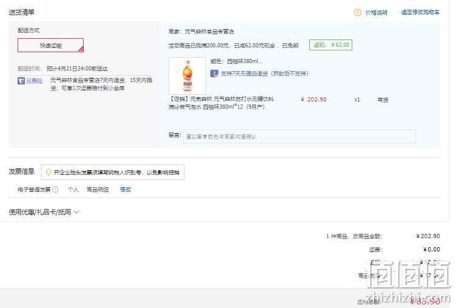Open 价格说明 price explanation link
This screenshot has width=456, height=308.
[x=377, y=13]
